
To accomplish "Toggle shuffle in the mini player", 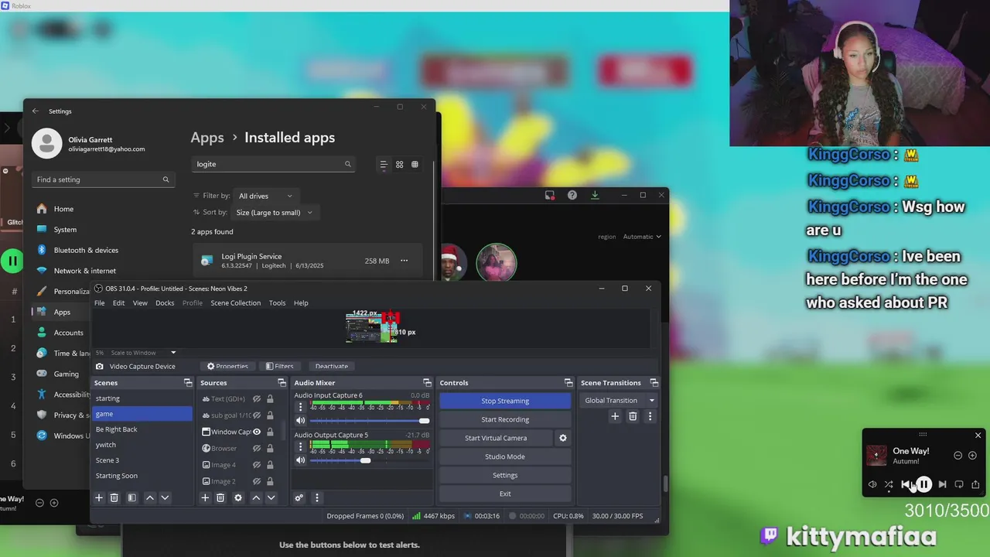I will 889,484.
